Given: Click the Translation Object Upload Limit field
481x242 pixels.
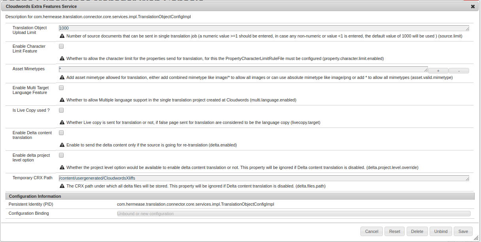Looking at the screenshot, I should [263, 28].
